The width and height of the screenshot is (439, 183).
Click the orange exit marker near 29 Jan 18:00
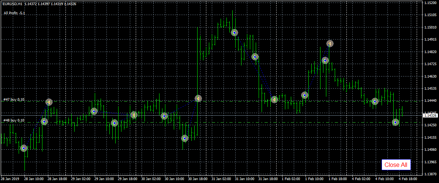coord(134,115)
